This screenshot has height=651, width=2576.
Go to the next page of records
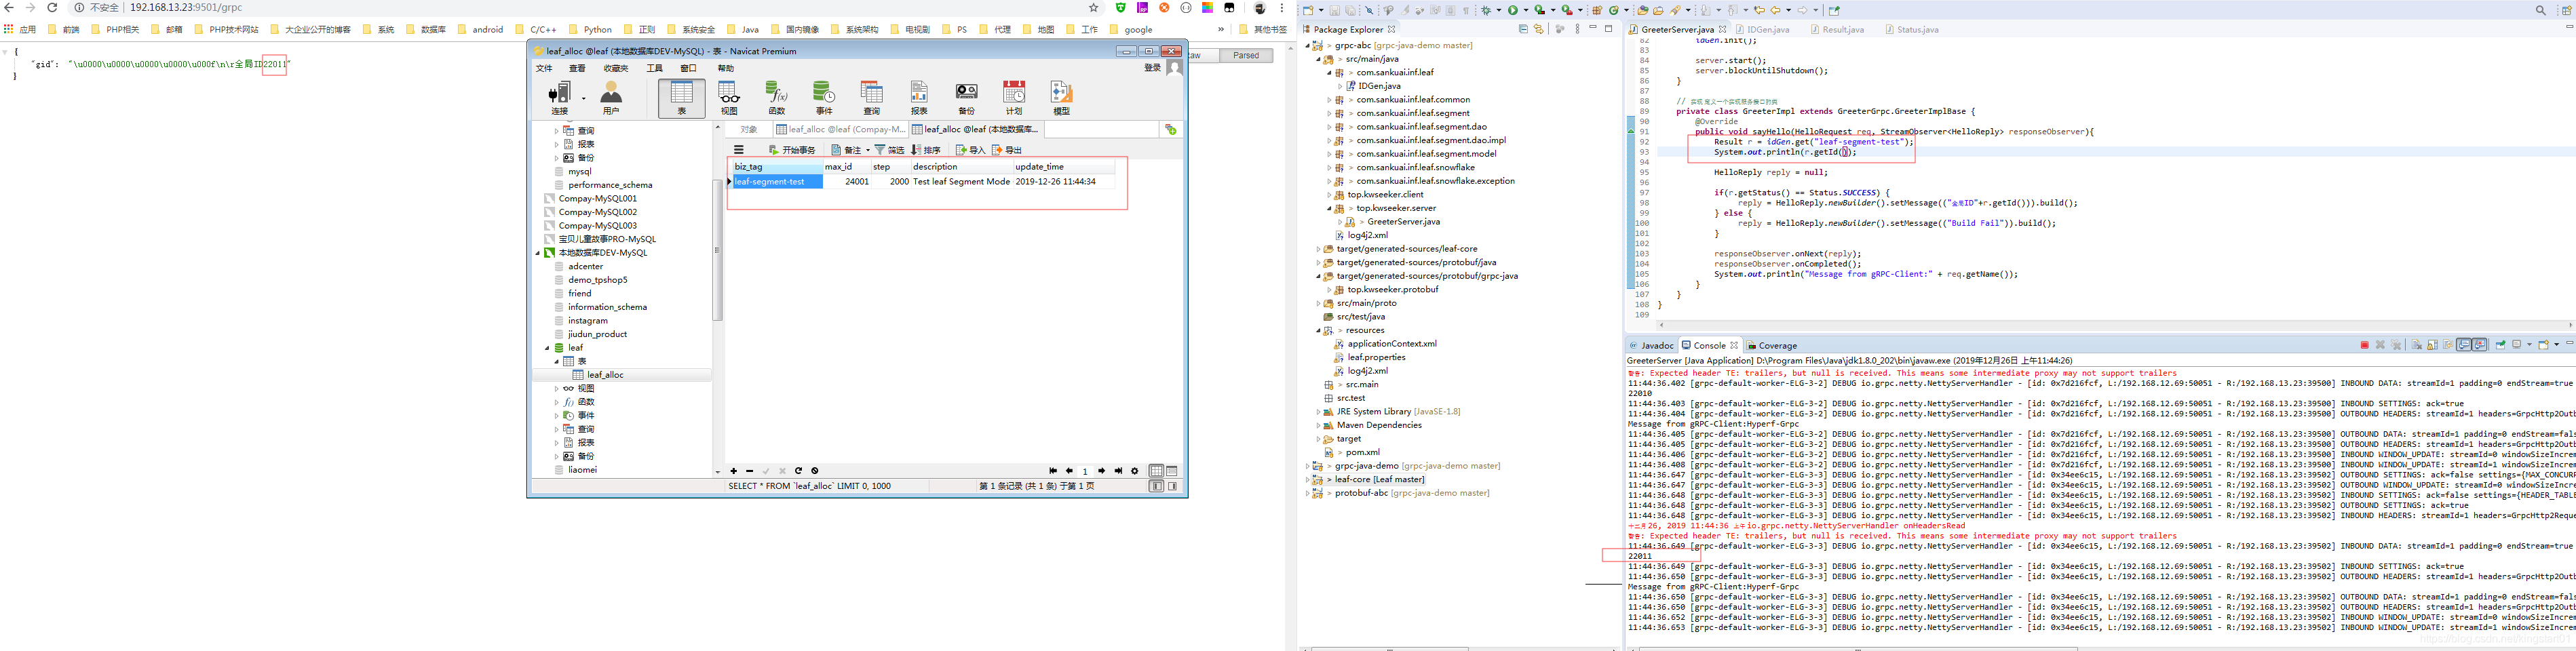(x=1101, y=471)
